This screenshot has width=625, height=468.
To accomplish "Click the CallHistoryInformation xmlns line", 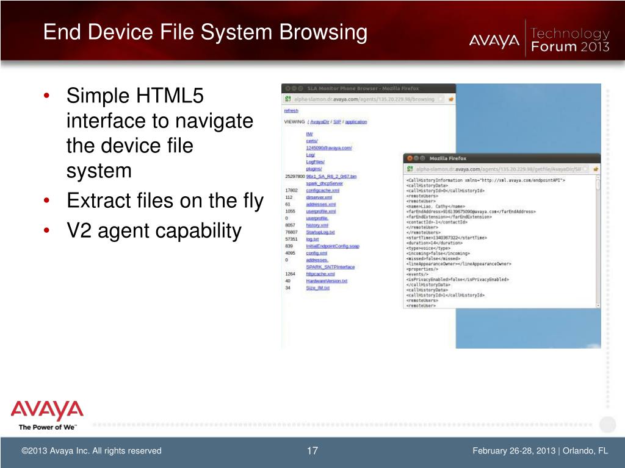I will tap(485, 180).
